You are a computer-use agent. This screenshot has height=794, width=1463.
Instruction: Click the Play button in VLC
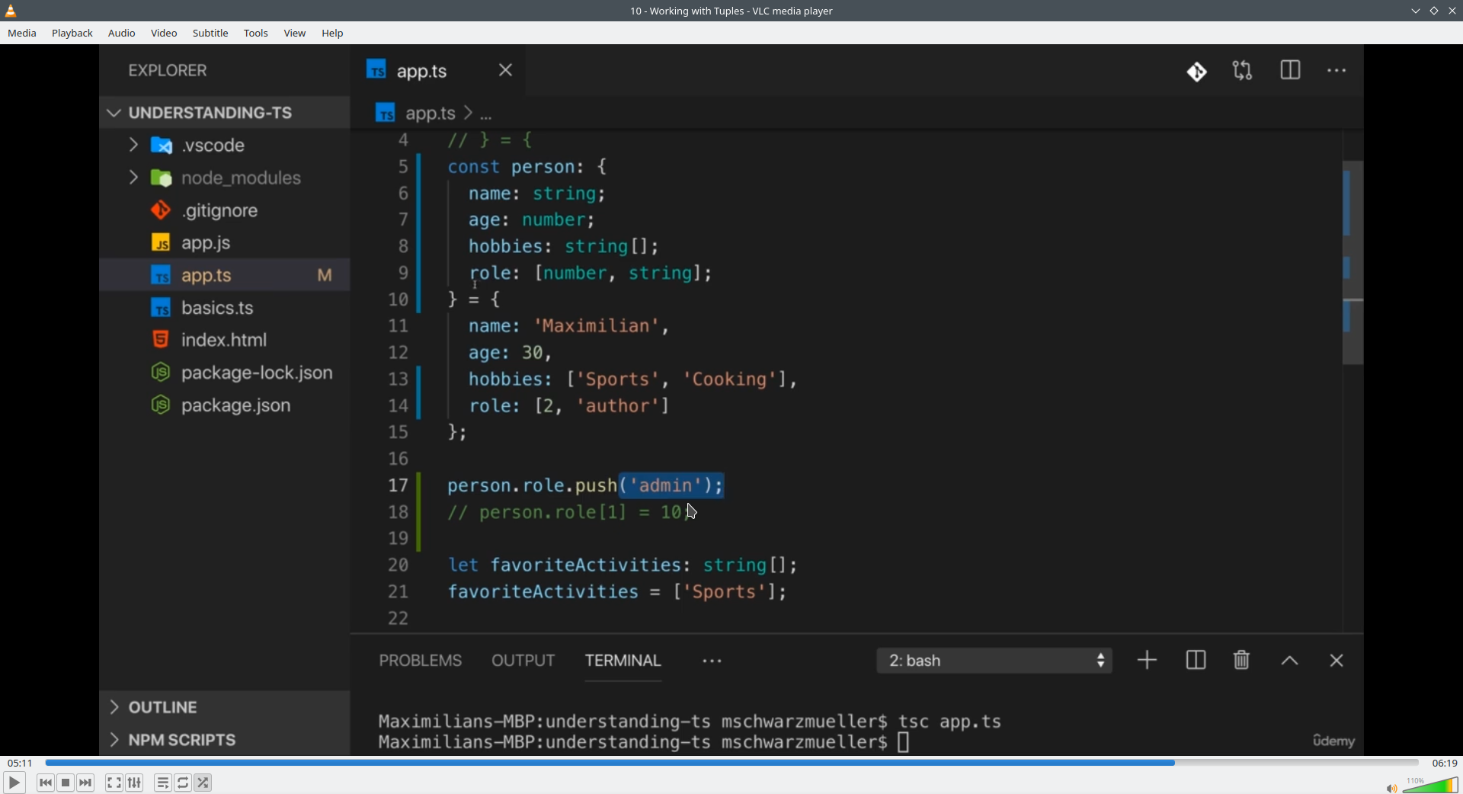coord(14,783)
